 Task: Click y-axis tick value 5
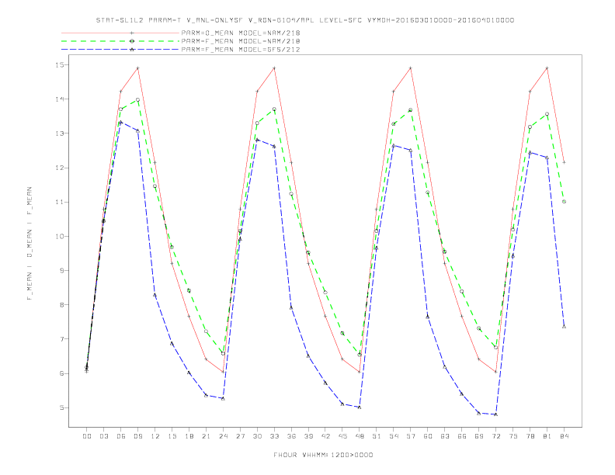pos(61,407)
